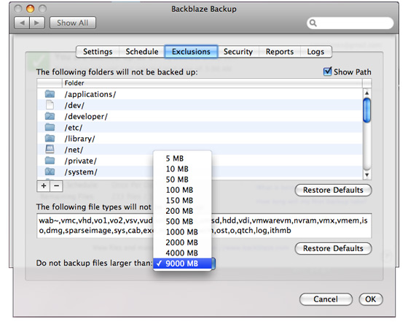This screenshot has height=327, width=408.
Task: Click in the search field
Action: pyautogui.click(x=350, y=23)
